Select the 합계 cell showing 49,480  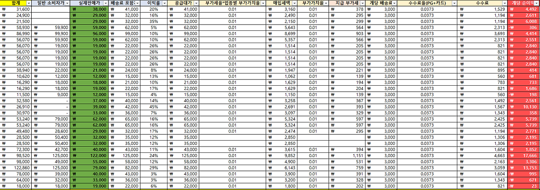point(16,131)
